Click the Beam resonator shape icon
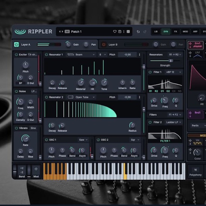206x206 pixels. click(70, 55)
